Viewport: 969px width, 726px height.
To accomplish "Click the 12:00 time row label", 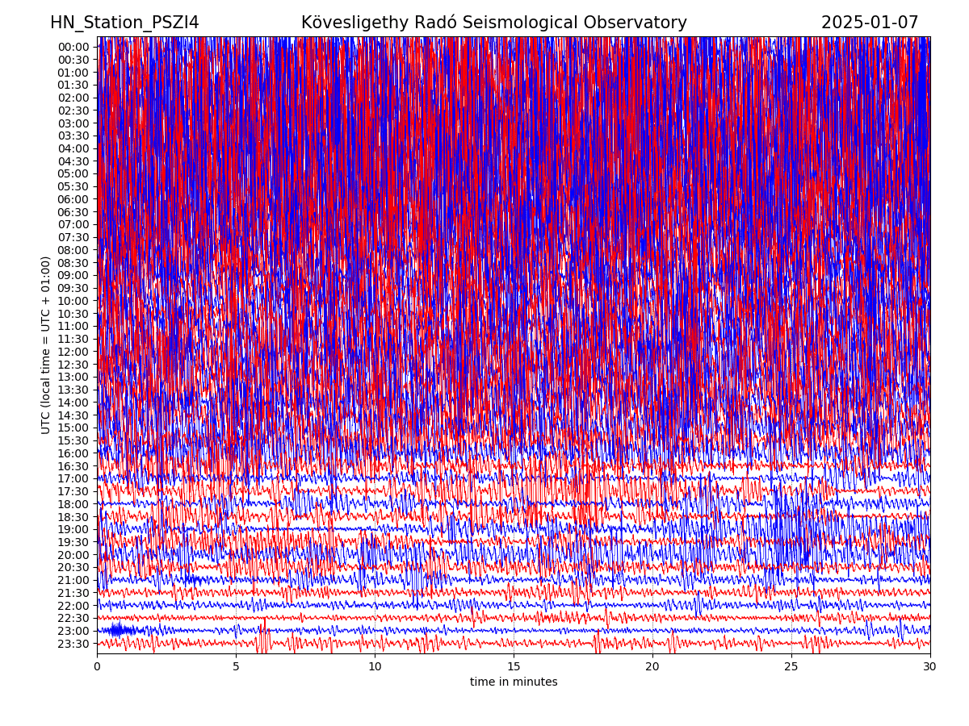I will (x=73, y=352).
